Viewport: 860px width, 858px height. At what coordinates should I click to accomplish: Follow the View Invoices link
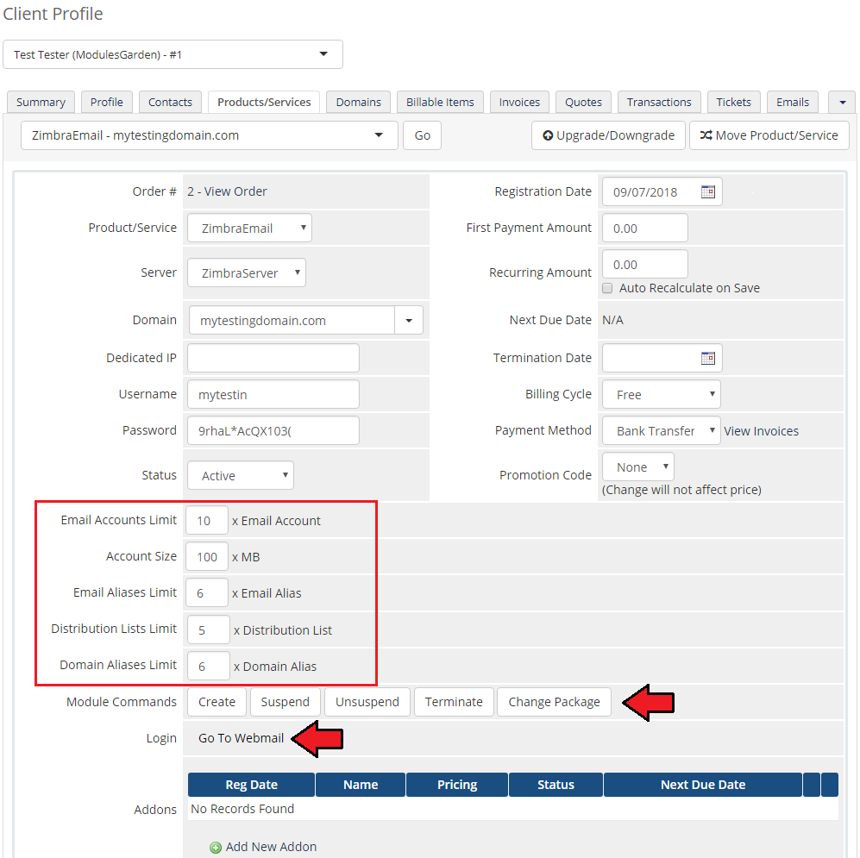pos(762,431)
